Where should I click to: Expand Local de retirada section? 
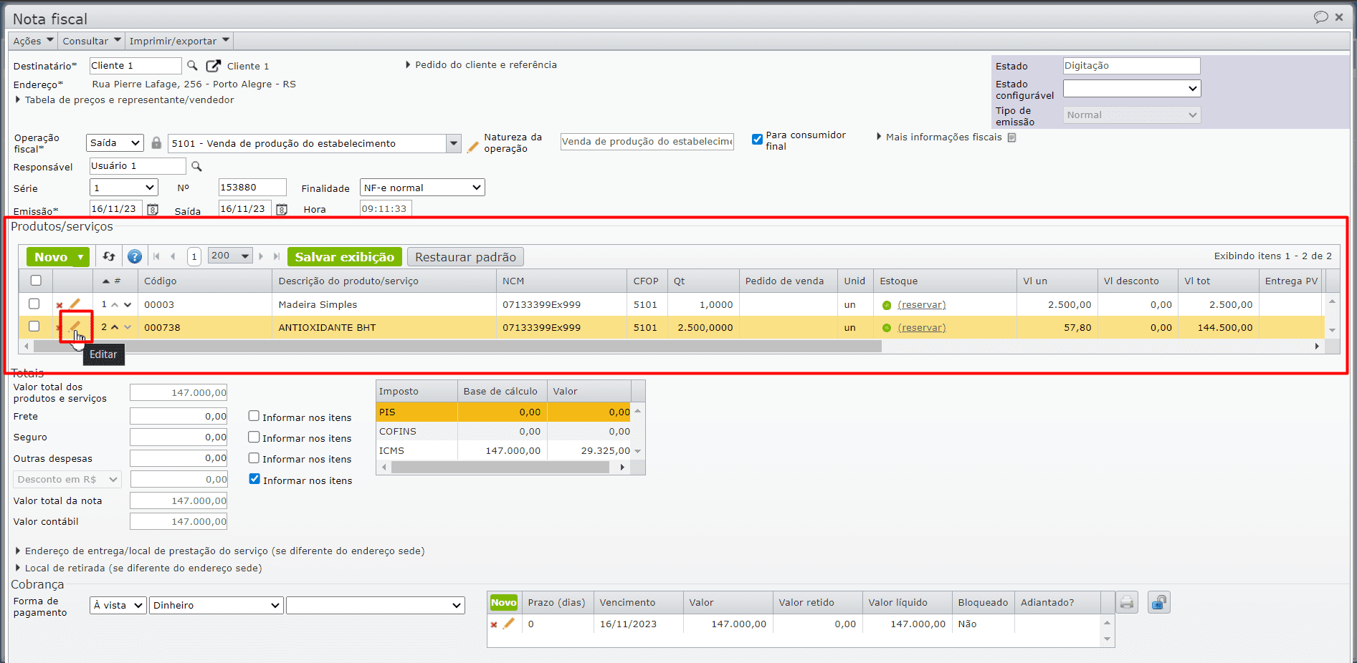138,568
